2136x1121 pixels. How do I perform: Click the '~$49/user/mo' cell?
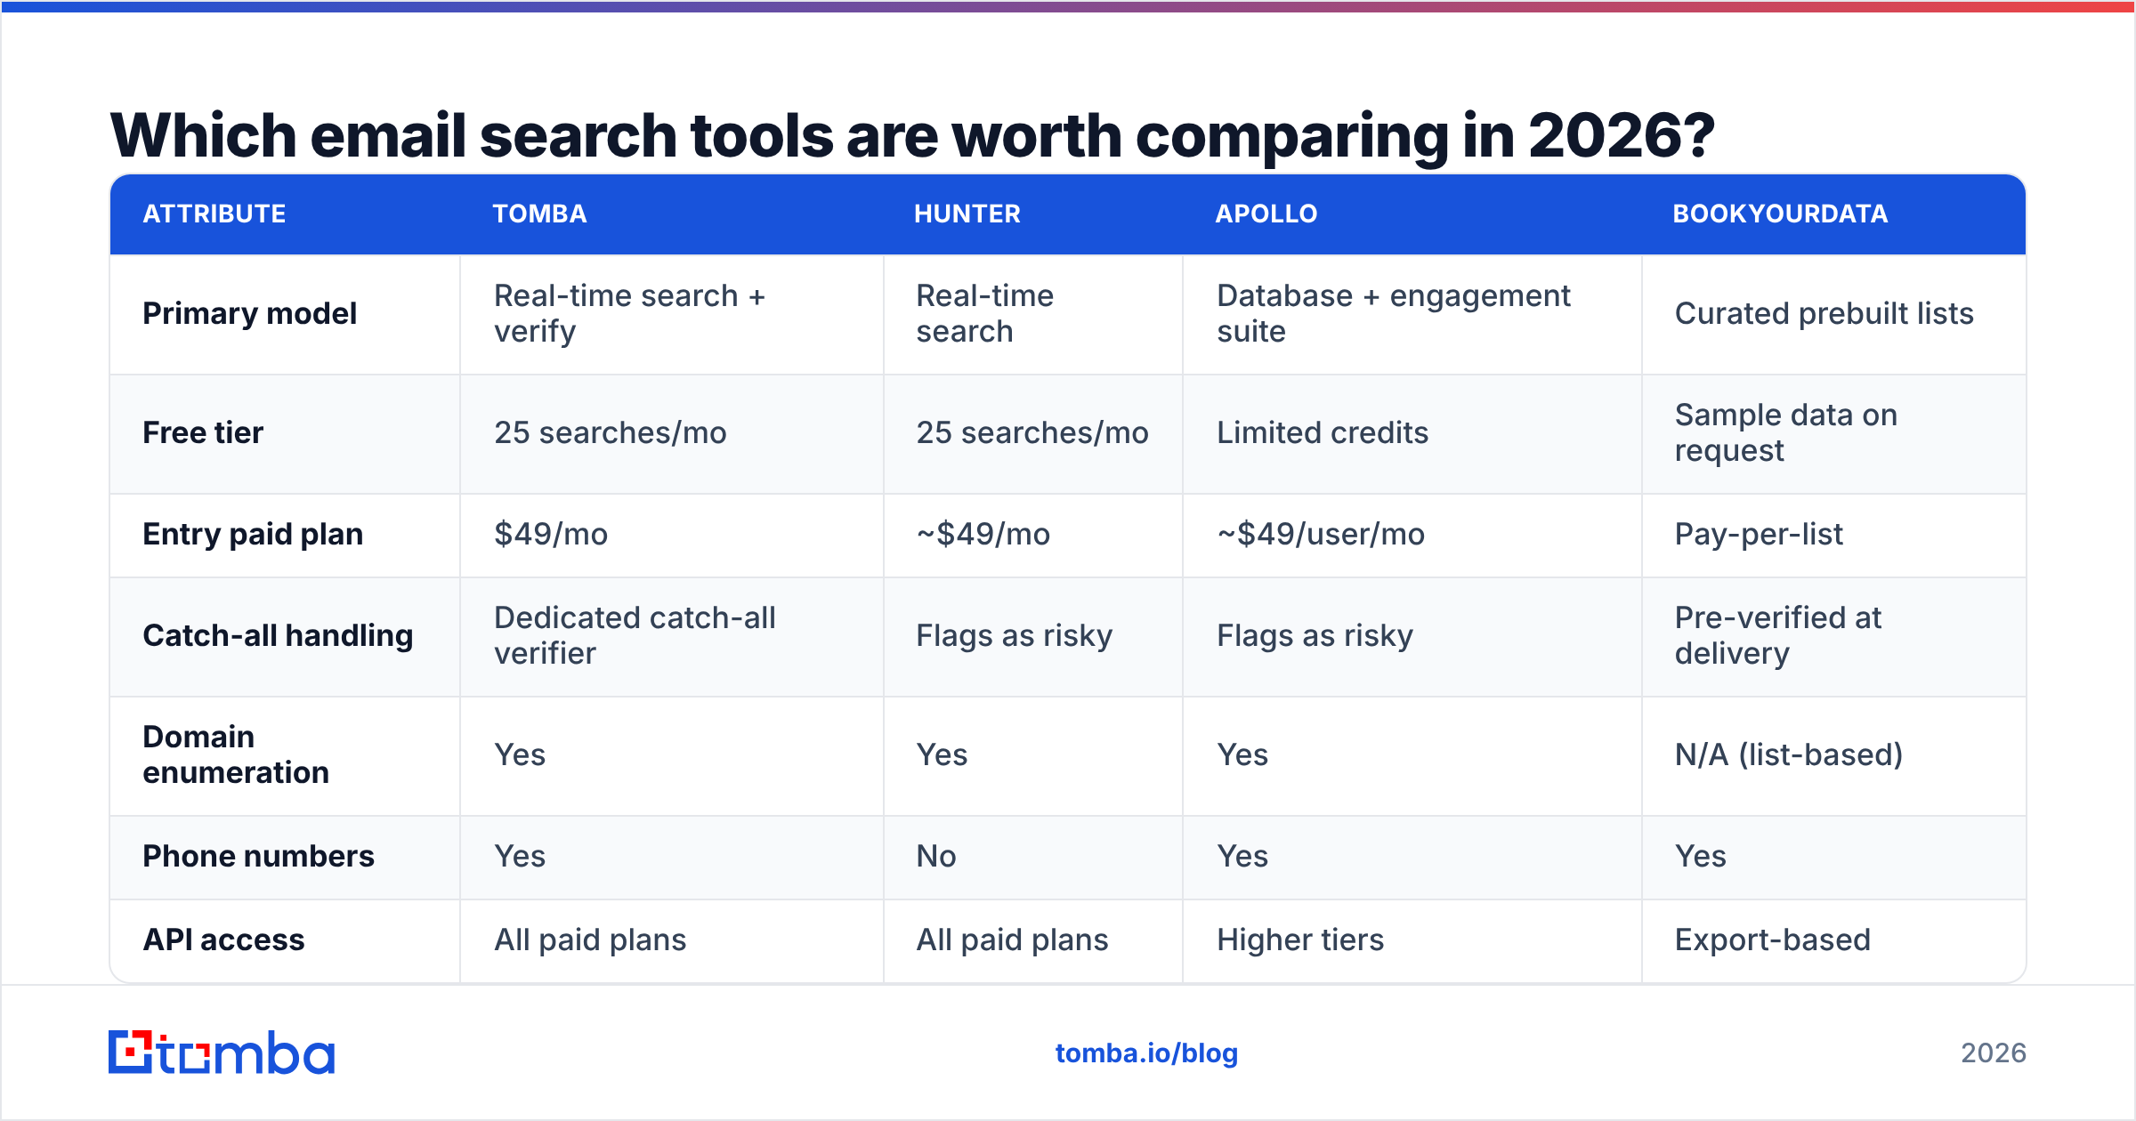point(1412,536)
